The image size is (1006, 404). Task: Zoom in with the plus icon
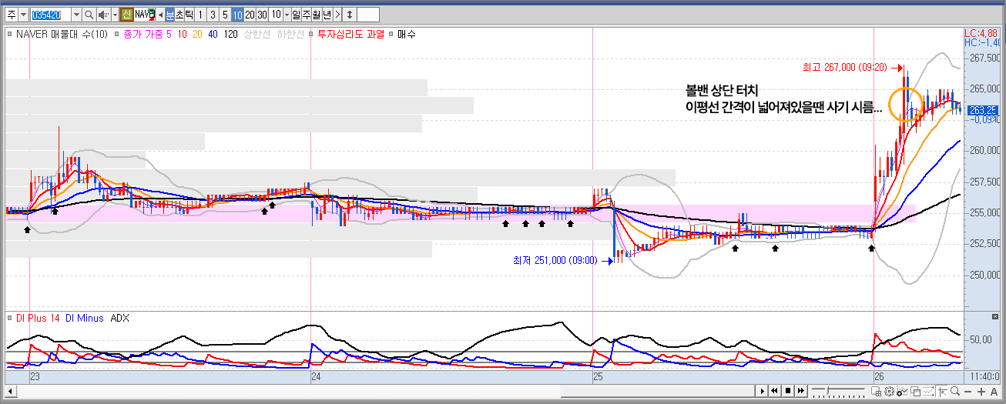coord(982,392)
